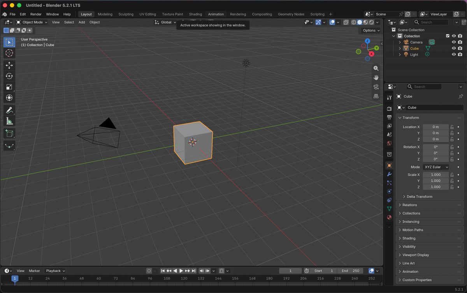467x293 pixels.
Task: Switch viewport to wireframe shading
Action: (354, 22)
